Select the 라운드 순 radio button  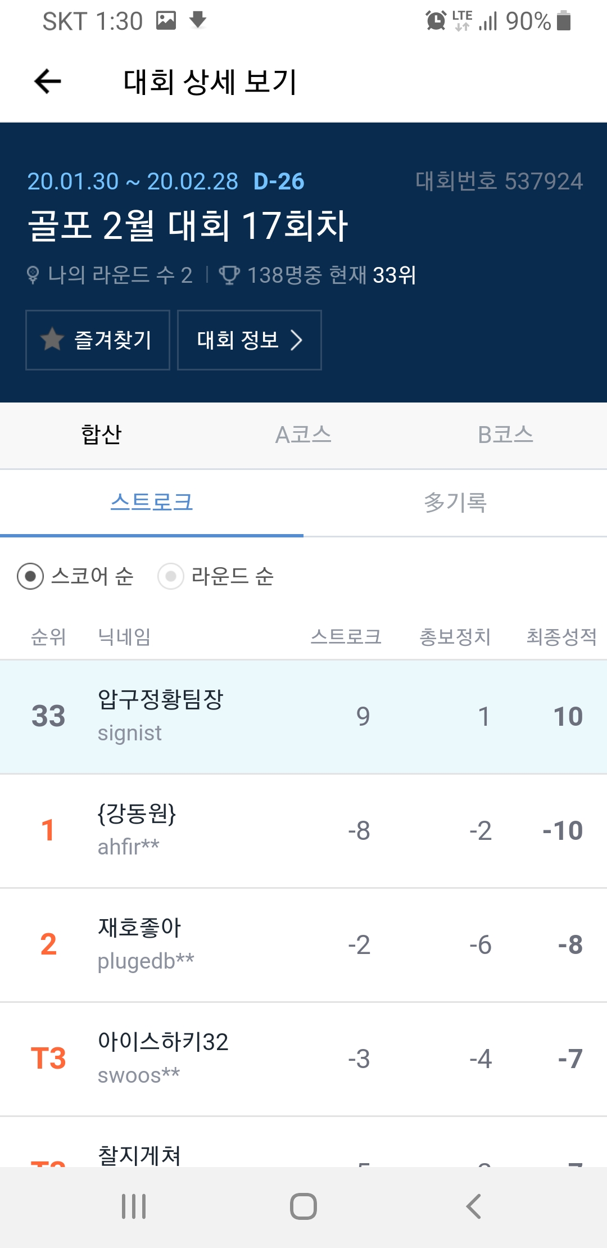click(x=171, y=576)
